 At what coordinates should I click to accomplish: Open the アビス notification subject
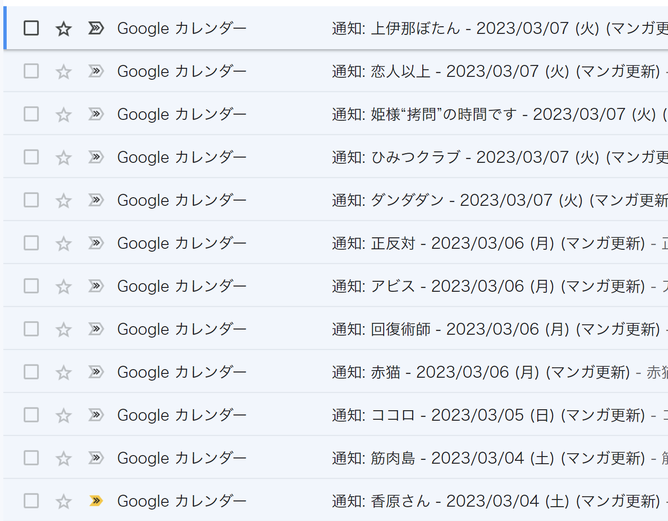[x=489, y=286]
